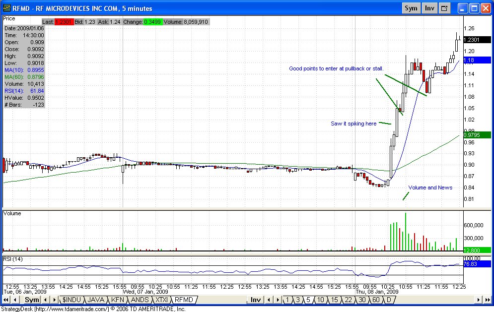This screenshot has height=312, width=494.
Task: Click the Change 0.3499 green field
Action: pyautogui.click(x=152, y=22)
